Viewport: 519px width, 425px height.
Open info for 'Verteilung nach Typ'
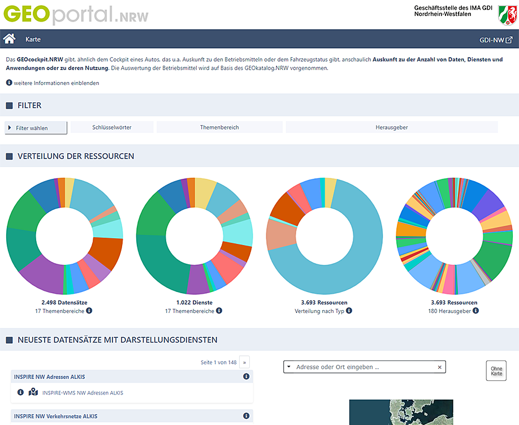pyautogui.click(x=349, y=311)
